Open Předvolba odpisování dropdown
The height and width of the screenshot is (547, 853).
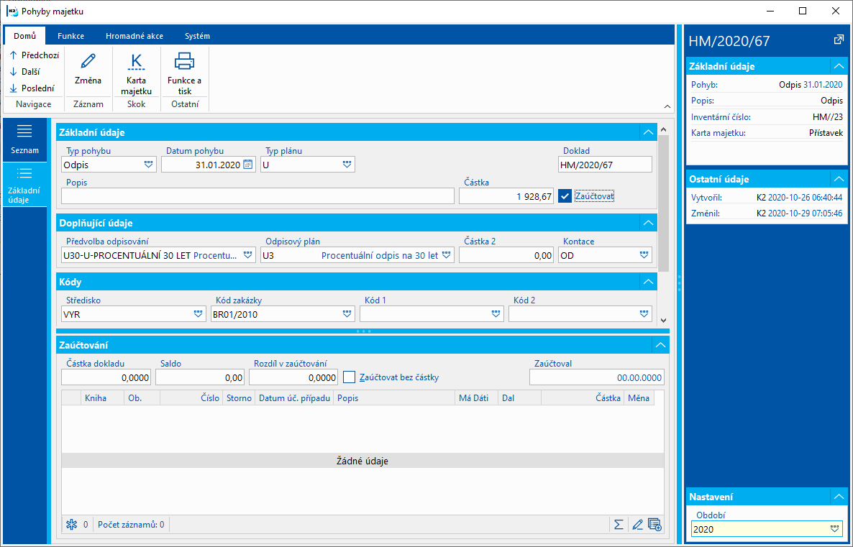click(247, 256)
